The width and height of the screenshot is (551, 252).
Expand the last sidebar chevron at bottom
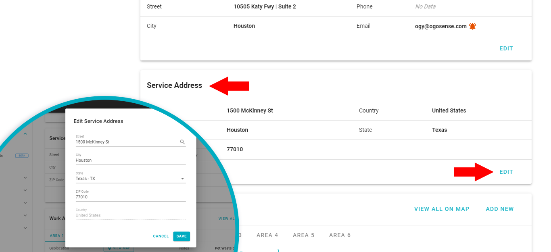tap(25, 228)
